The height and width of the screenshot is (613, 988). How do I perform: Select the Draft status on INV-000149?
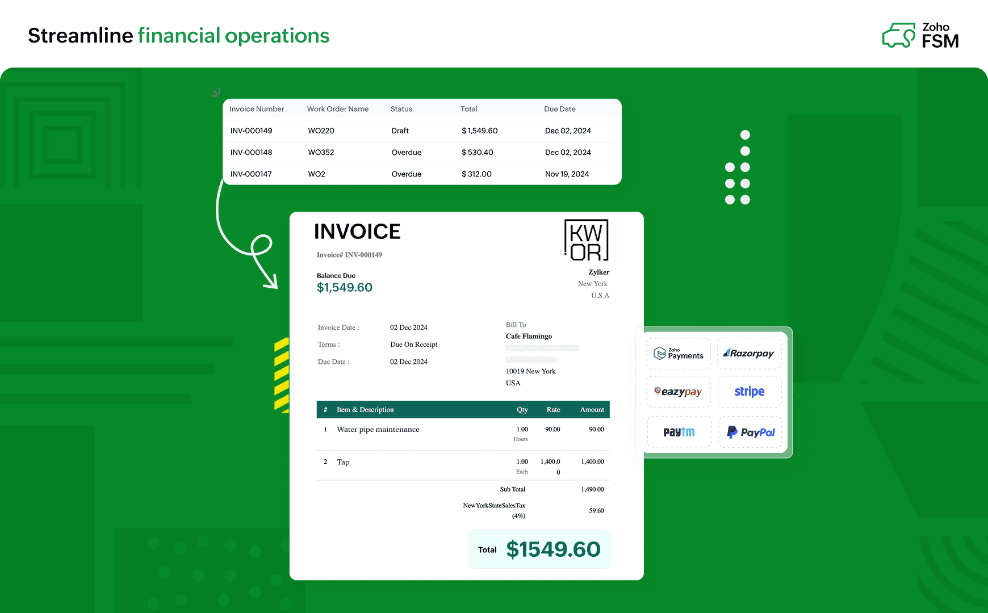click(400, 131)
